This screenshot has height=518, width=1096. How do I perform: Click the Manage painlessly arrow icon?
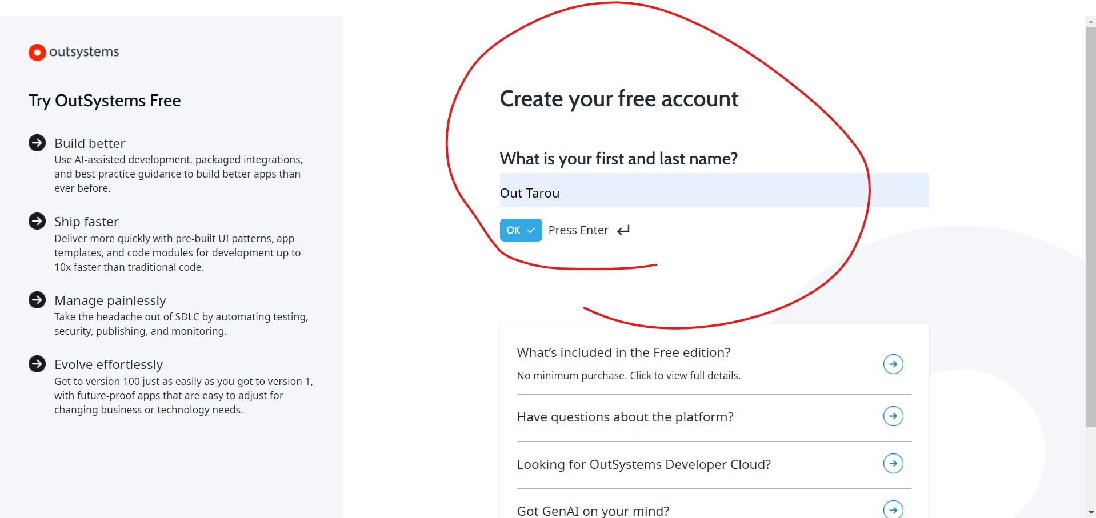37,300
